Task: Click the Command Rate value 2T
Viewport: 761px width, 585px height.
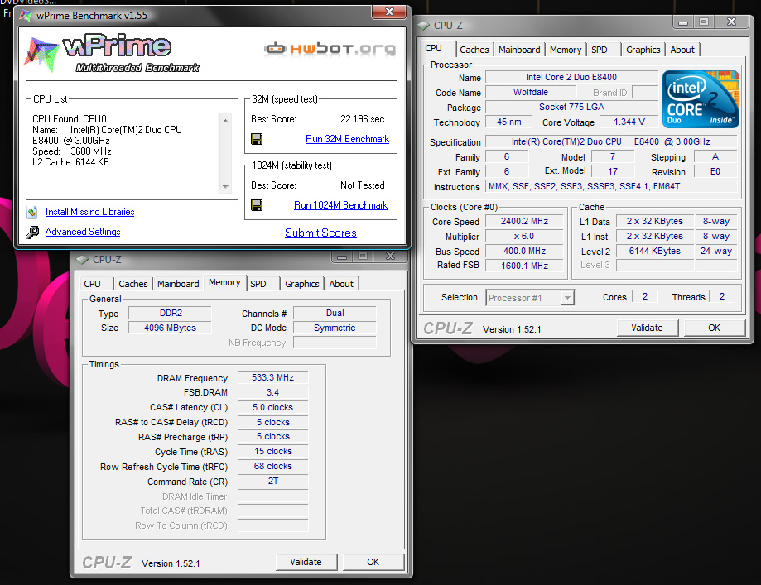Action: pyautogui.click(x=272, y=482)
